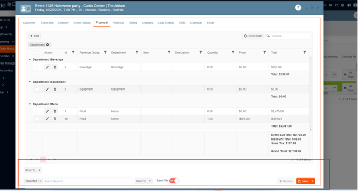Remove the Department grouping chip
Image resolution: width=358 pixels, height=191 pixels.
(47, 45)
